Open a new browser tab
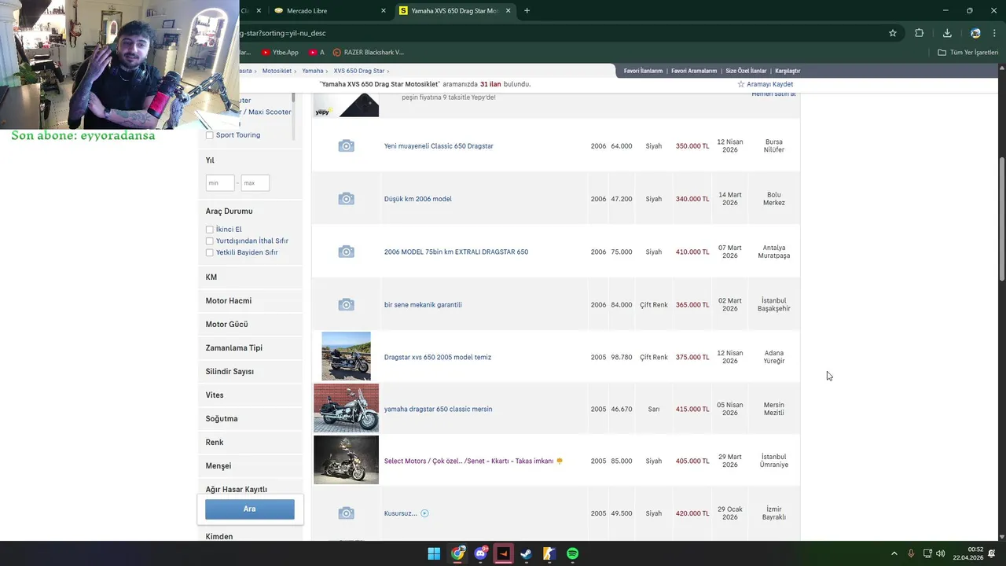Image resolution: width=1006 pixels, height=566 pixels. (x=527, y=11)
